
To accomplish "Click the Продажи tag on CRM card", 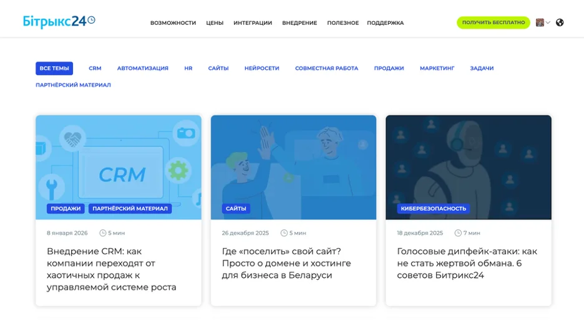I will [66, 209].
